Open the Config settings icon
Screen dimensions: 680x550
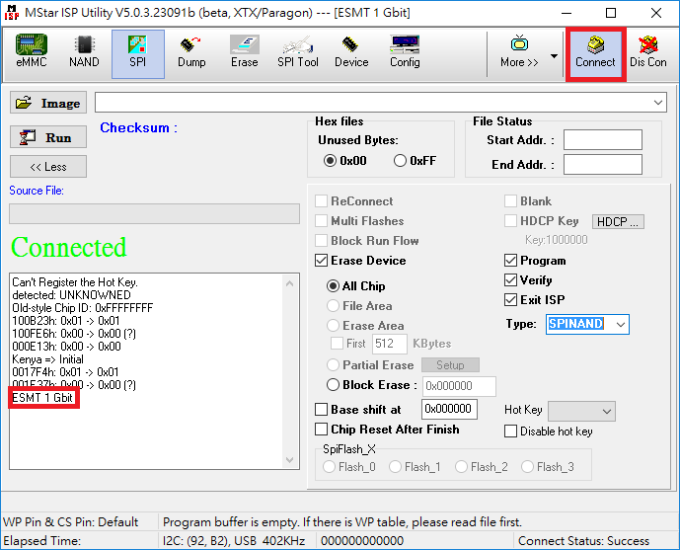[404, 52]
